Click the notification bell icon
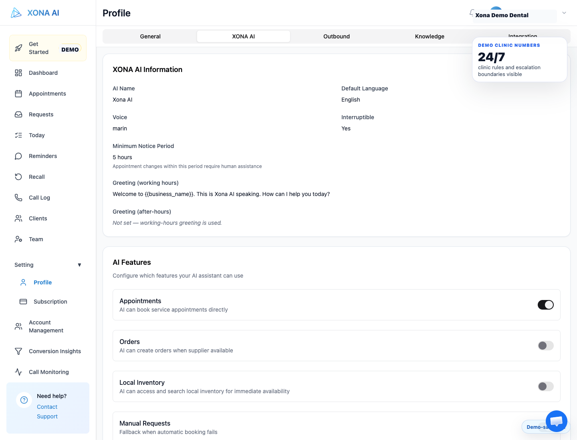The height and width of the screenshot is (440, 577). (x=472, y=13)
